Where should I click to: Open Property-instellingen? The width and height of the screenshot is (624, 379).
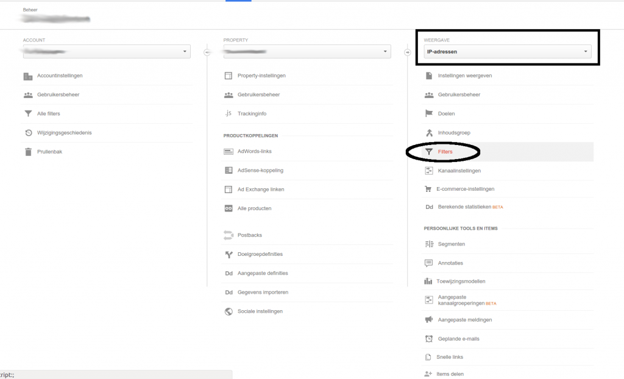tap(261, 76)
